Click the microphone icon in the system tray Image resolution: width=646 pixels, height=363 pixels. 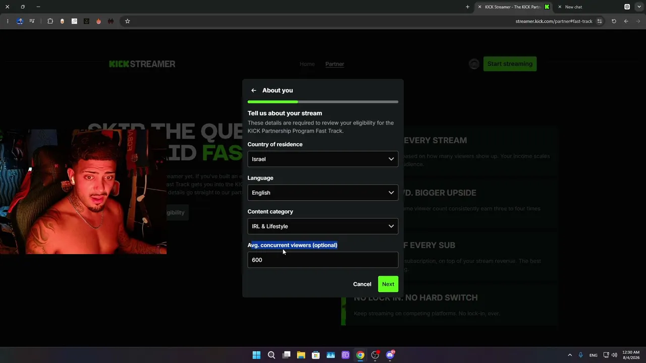pos(581,355)
